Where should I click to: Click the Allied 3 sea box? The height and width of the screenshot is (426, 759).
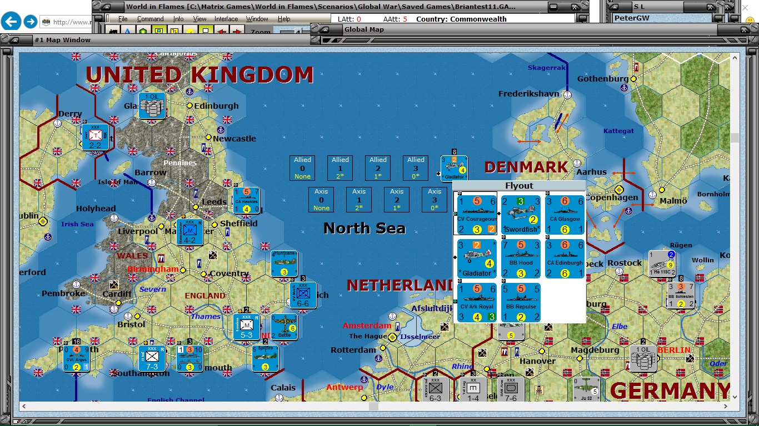[416, 168]
